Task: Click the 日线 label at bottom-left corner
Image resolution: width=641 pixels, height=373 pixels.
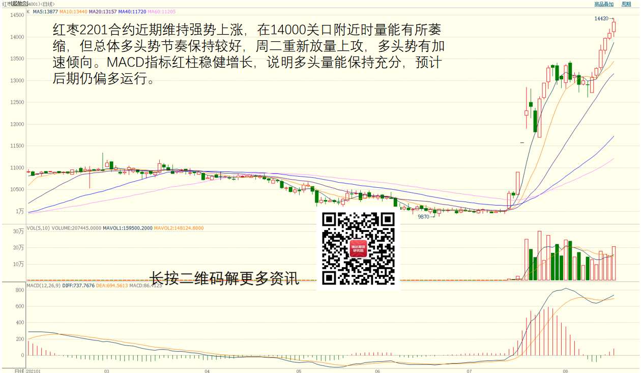Action: pyautogui.click(x=19, y=371)
